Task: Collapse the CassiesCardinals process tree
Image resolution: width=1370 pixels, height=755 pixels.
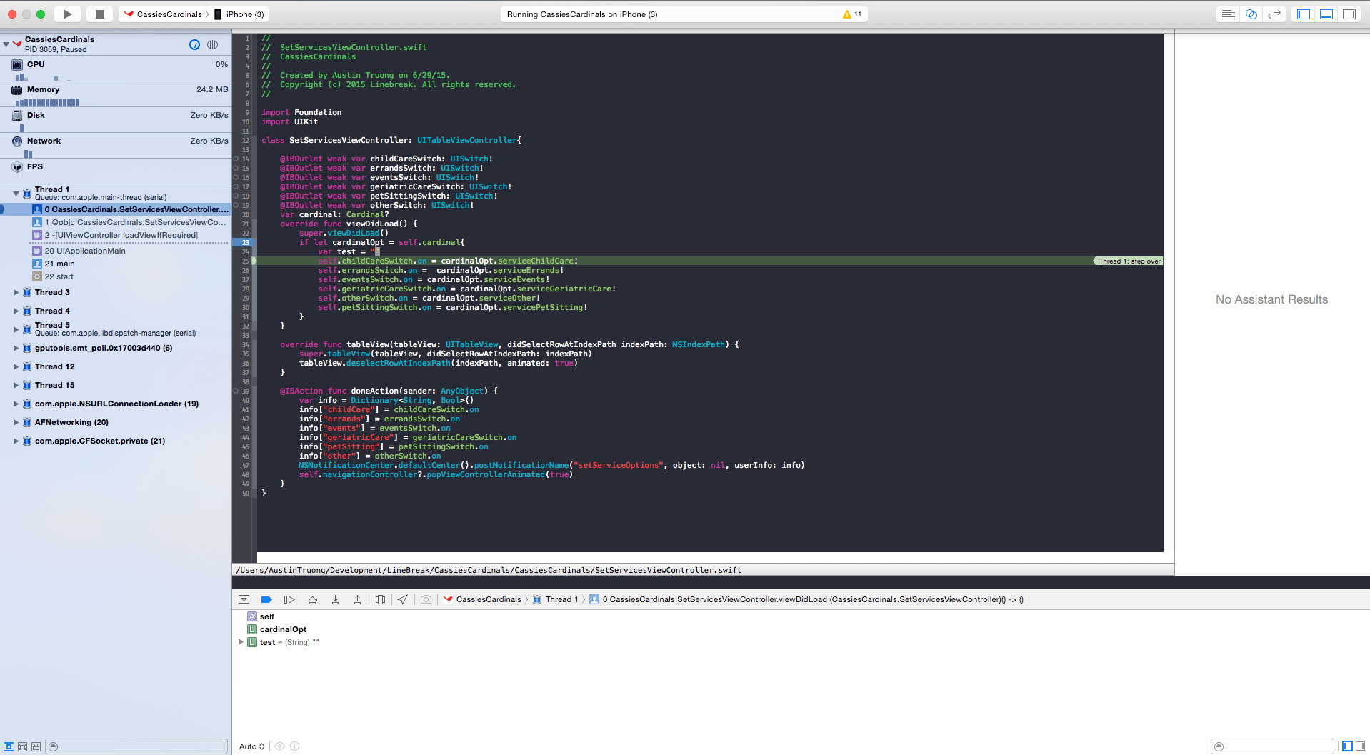Action: click(x=6, y=44)
